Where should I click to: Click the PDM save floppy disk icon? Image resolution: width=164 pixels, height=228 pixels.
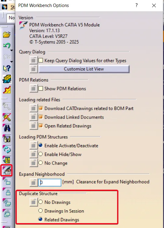click(x=7, y=139)
